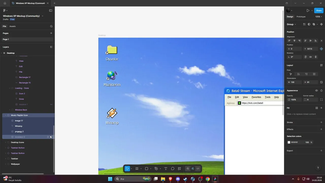This screenshot has width=325, height=183.
Task: Align left in Alignment section
Action: (289, 41)
